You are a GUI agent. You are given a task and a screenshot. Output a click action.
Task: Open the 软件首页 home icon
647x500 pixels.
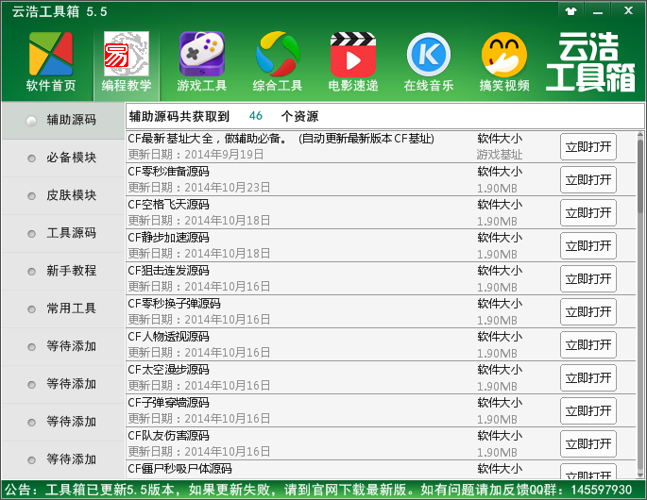point(51,62)
